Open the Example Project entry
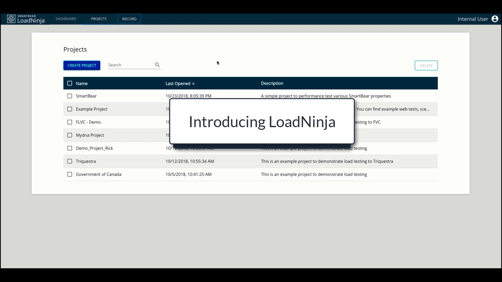 click(92, 109)
